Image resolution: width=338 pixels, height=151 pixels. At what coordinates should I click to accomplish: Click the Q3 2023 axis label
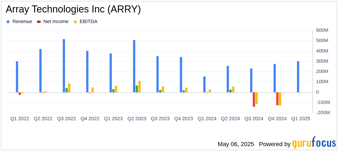pyautogui.click(x=160, y=119)
